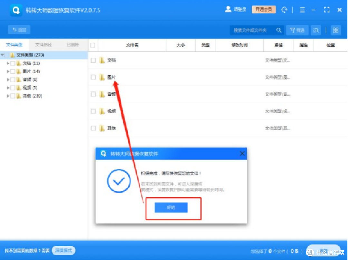Click the 视频 folder icon in file list
The height and width of the screenshot is (260, 348).
(102, 111)
